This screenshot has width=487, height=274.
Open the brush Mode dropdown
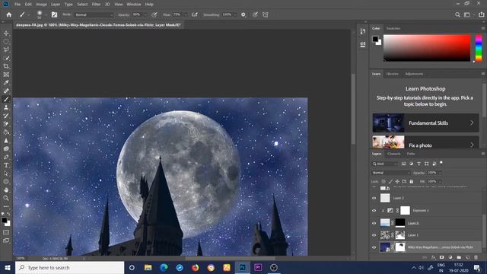(x=94, y=14)
